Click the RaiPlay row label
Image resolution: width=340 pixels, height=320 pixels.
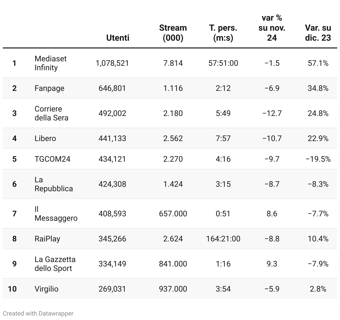pos(47,239)
